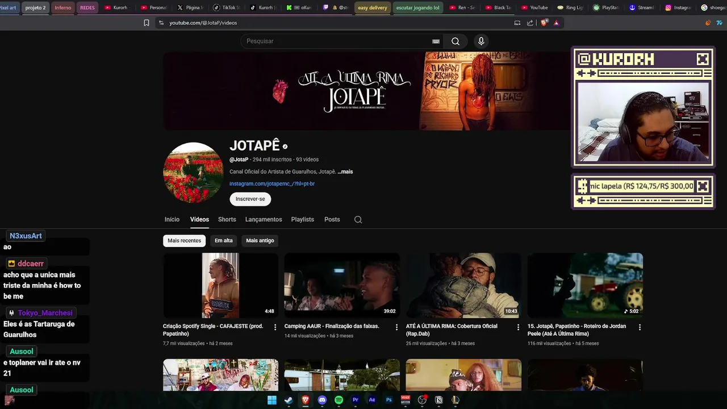Click Tokyo_Marchesi username in chat overlay
The width and height of the screenshot is (727, 409).
tap(45, 313)
